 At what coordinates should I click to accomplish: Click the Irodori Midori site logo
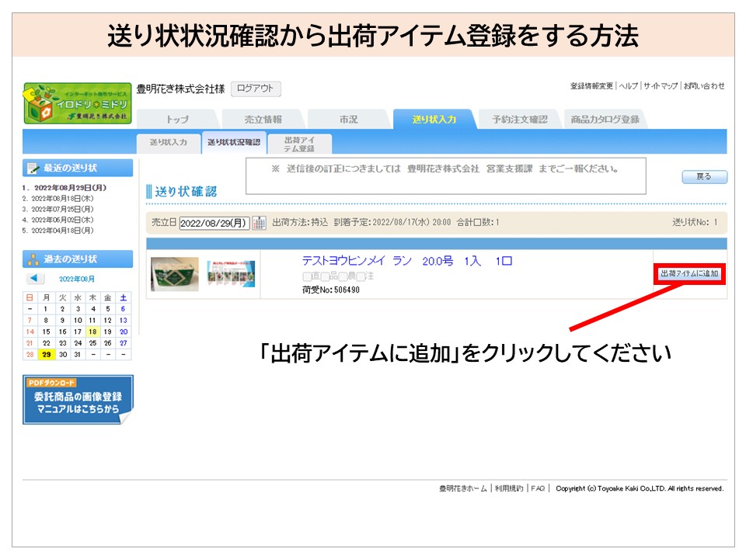tap(76, 103)
